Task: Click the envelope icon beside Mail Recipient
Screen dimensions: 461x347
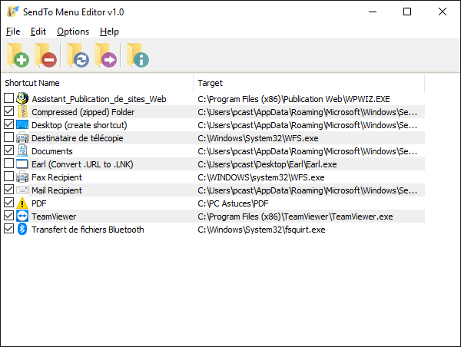Action: pyautogui.click(x=22, y=190)
